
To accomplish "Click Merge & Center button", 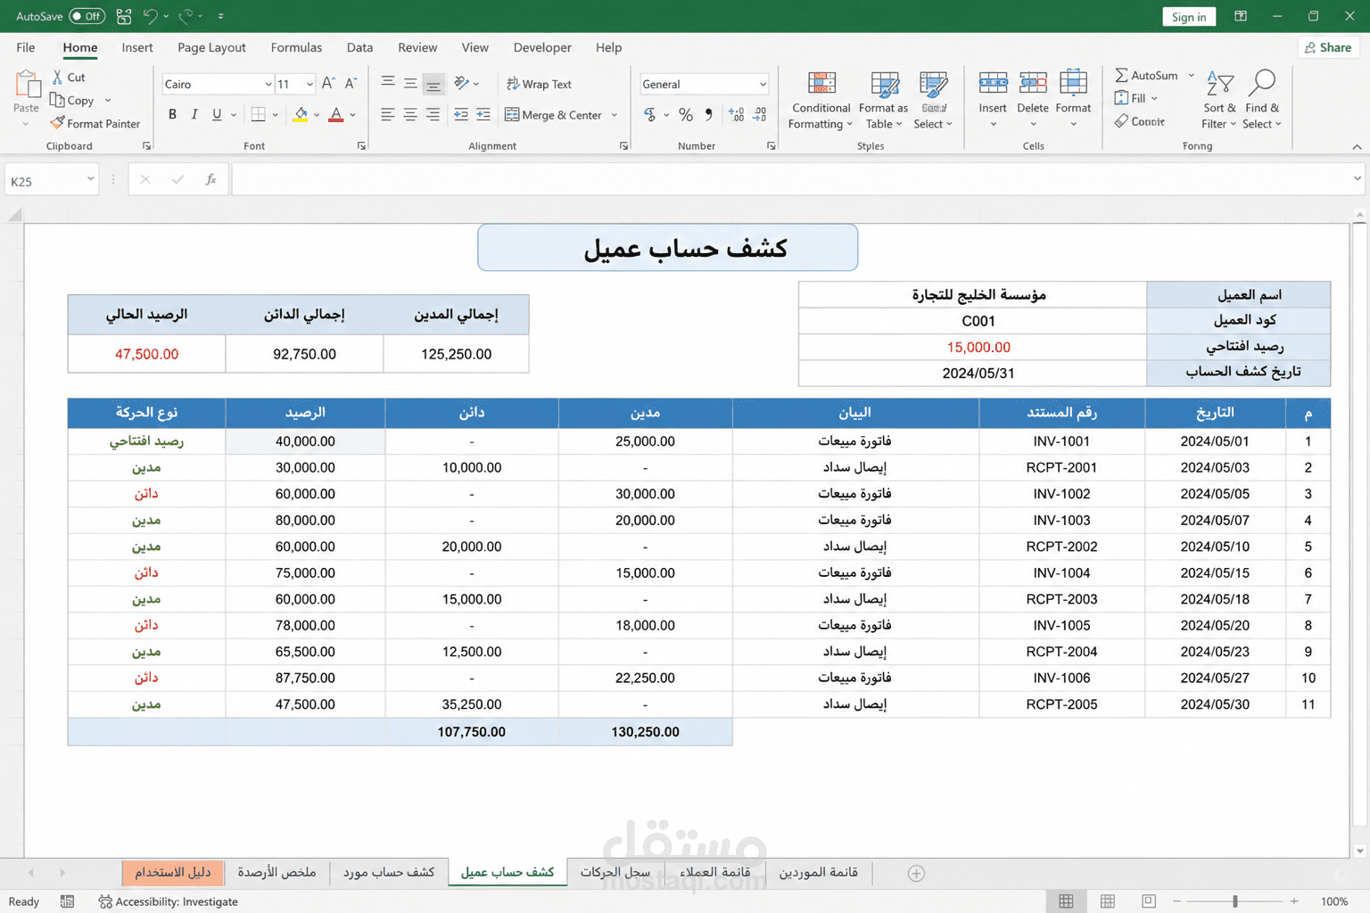I will point(553,114).
